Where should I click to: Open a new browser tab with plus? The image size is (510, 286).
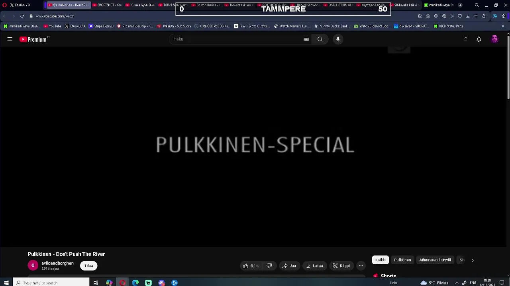[460, 5]
